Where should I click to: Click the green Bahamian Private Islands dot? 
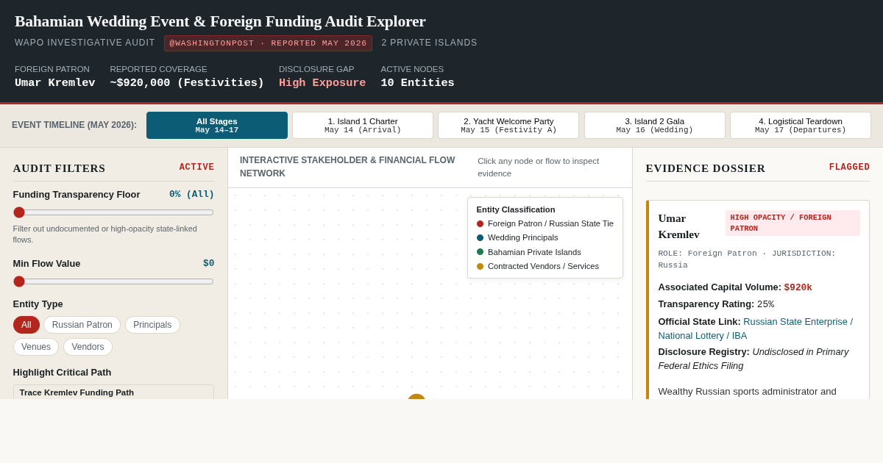click(480, 252)
